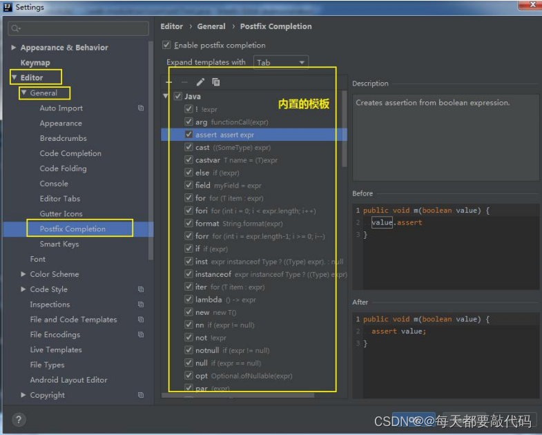
Task: Uncheck the 'iter' postfix template
Action: click(188, 287)
